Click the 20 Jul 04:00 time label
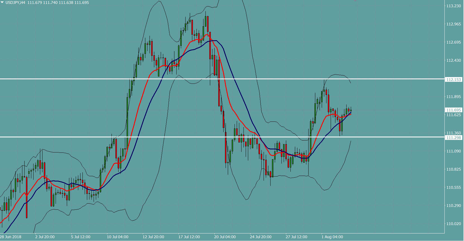The image size is (464, 241). click(x=225, y=237)
